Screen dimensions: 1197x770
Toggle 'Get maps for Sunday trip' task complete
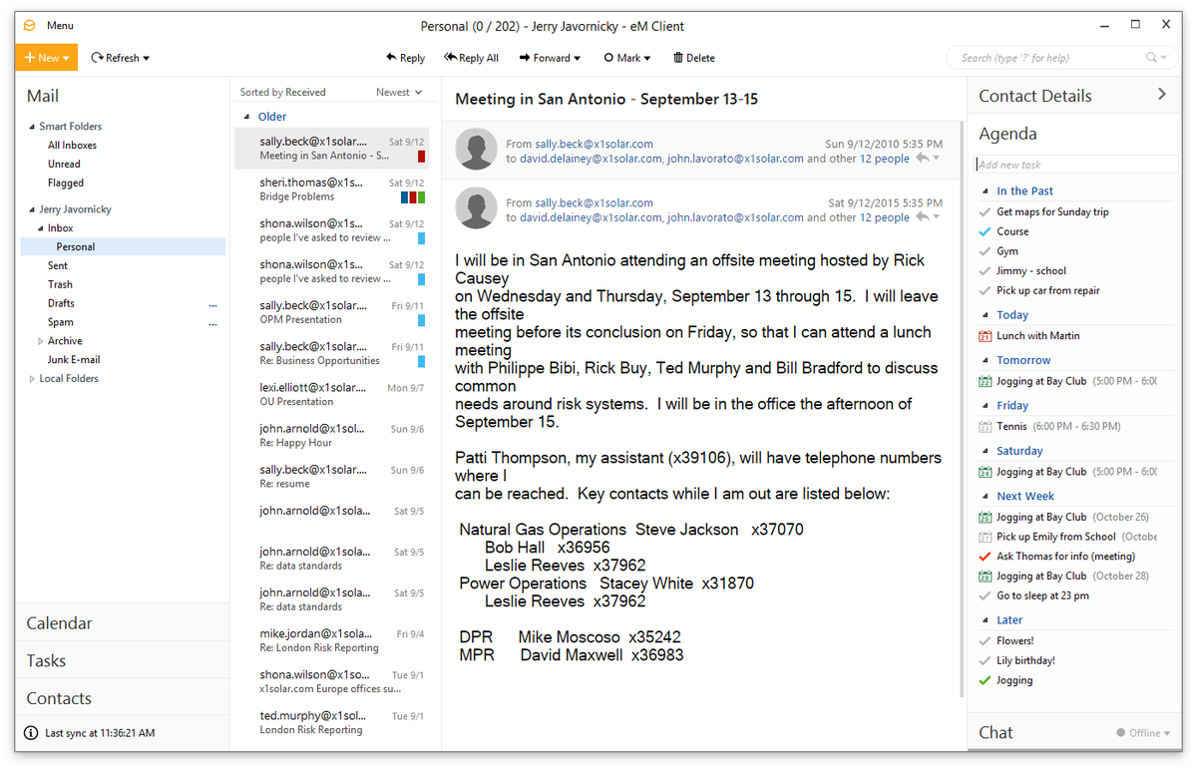tap(986, 211)
